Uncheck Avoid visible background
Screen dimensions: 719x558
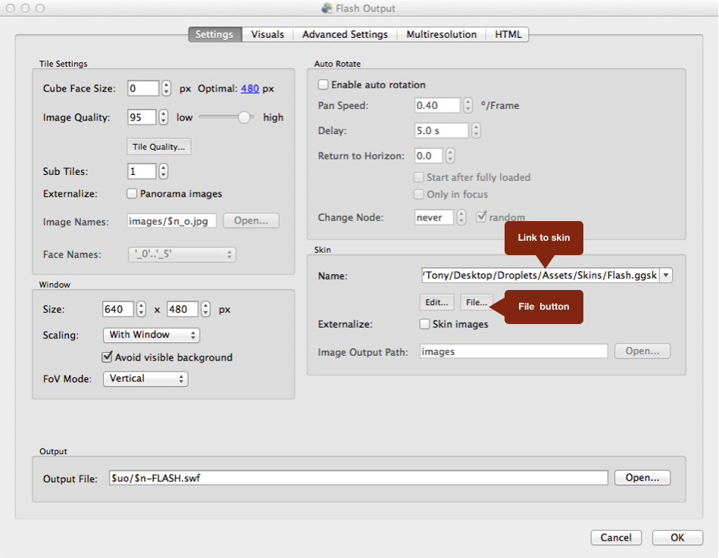[x=107, y=357]
